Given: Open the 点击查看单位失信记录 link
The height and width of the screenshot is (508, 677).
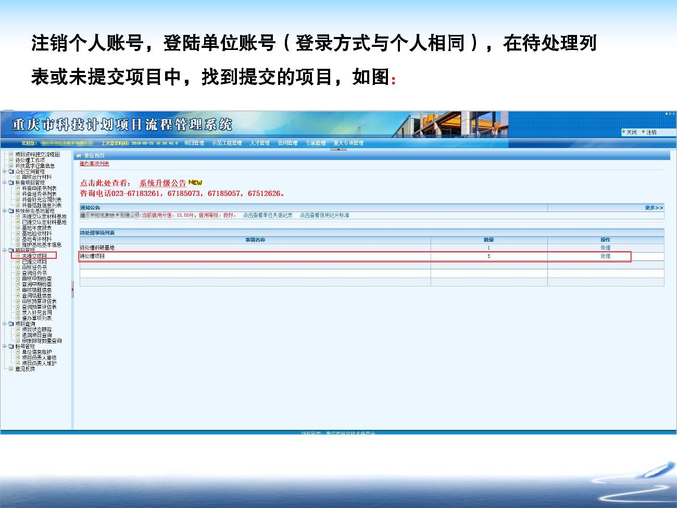Looking at the screenshot, I should click(x=268, y=215).
